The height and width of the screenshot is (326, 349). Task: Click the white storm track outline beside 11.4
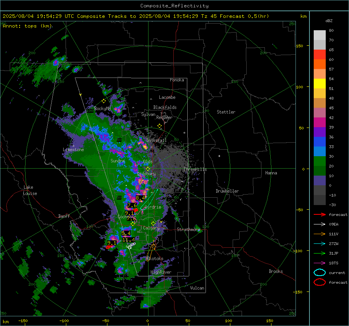131,245
